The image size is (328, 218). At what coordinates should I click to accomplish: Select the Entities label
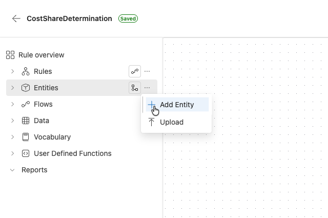coord(46,88)
